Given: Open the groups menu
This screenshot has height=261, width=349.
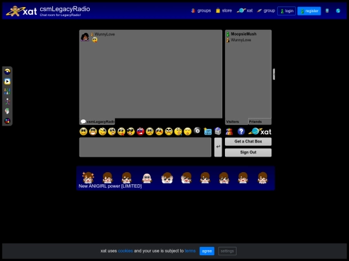Looking at the screenshot, I should 201,11.
